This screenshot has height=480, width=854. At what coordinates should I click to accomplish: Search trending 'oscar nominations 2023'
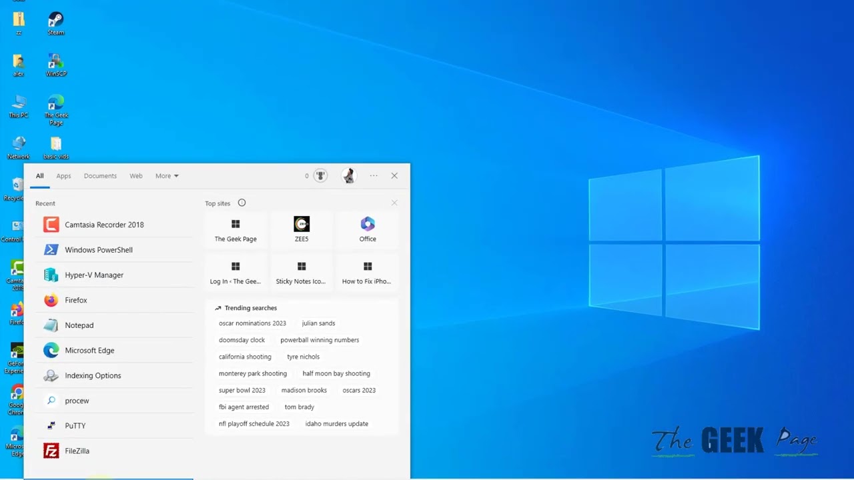(x=252, y=323)
